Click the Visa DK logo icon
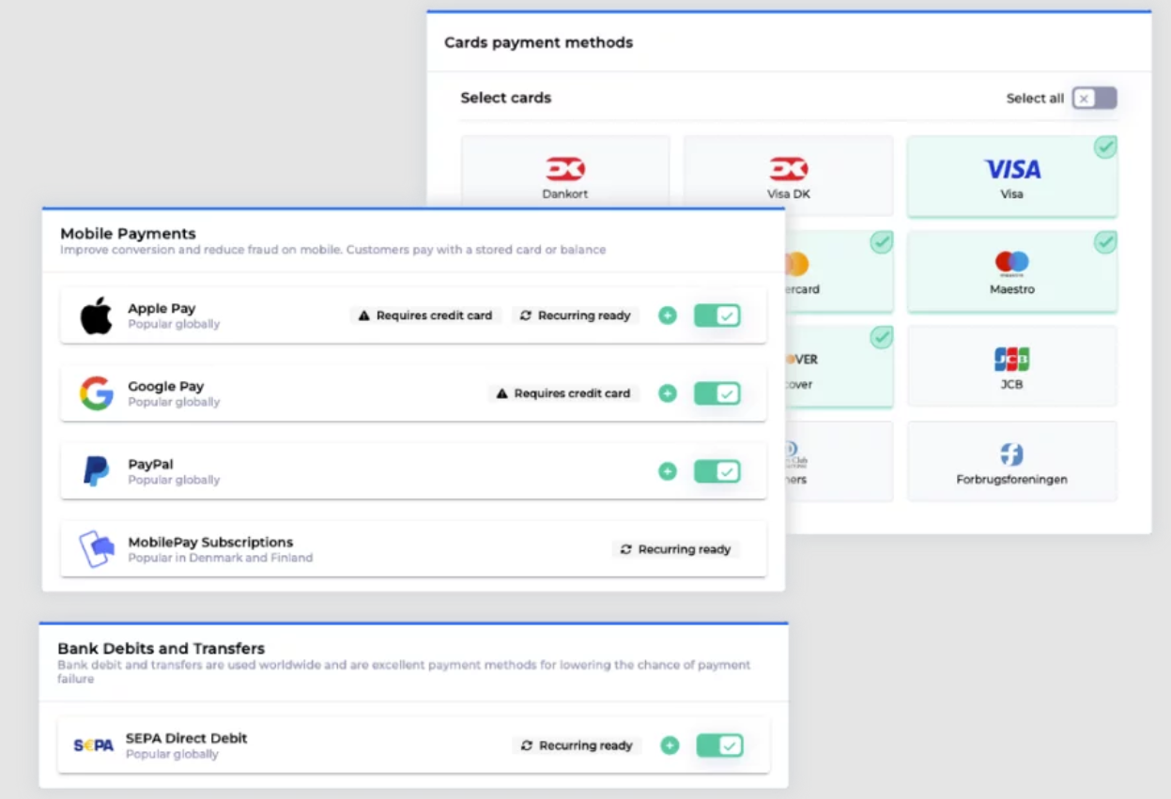Screen dimensions: 1171x799 (x=788, y=169)
